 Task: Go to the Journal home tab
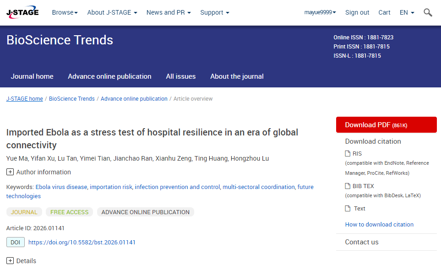click(32, 76)
